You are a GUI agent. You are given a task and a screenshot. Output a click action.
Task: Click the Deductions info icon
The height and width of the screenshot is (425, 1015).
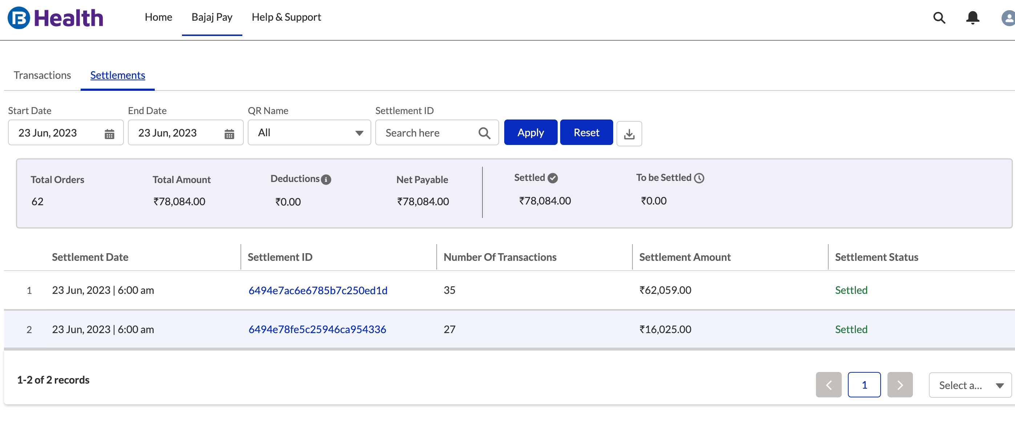[x=326, y=179]
